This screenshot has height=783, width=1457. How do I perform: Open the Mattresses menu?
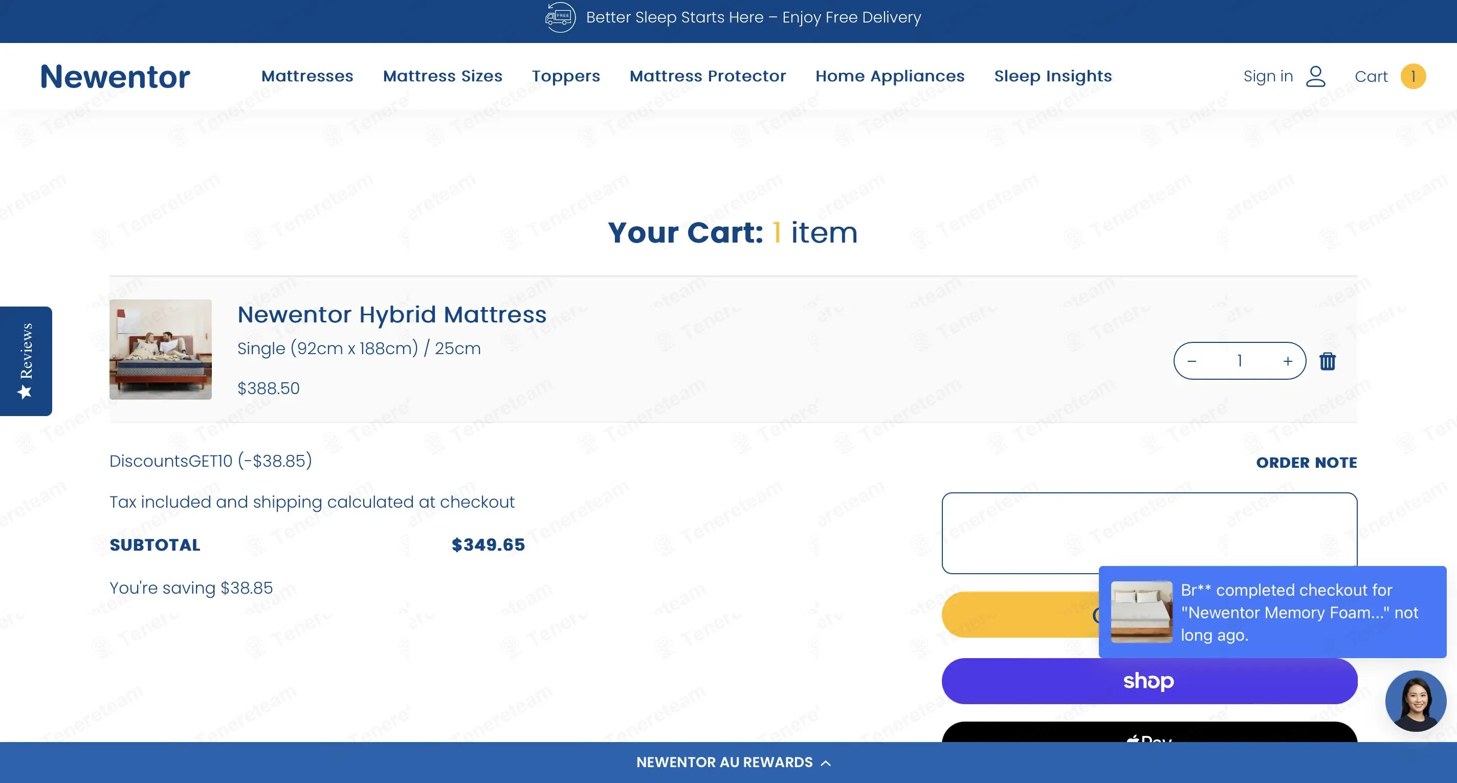(307, 76)
